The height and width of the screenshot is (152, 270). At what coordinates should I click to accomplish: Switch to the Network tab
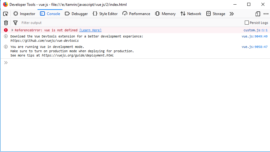[x=191, y=14]
